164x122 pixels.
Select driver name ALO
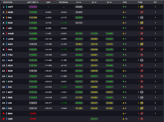pyautogui.click(x=10, y=76)
